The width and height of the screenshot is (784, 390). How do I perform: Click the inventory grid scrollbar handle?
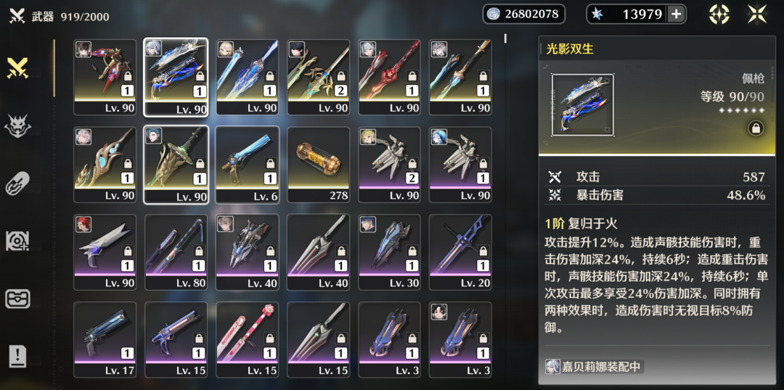(x=505, y=38)
